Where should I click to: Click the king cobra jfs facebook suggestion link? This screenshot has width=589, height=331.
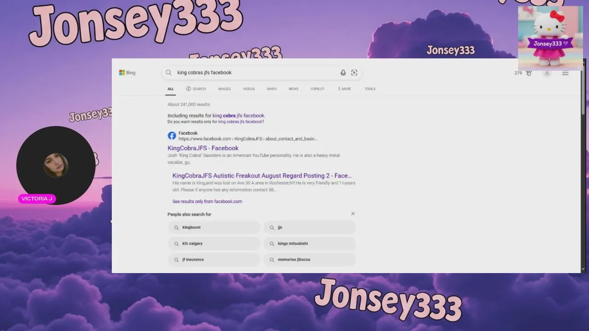click(238, 116)
